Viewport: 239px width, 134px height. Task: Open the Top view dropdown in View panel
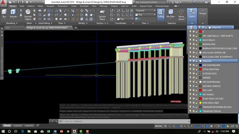[145, 15]
